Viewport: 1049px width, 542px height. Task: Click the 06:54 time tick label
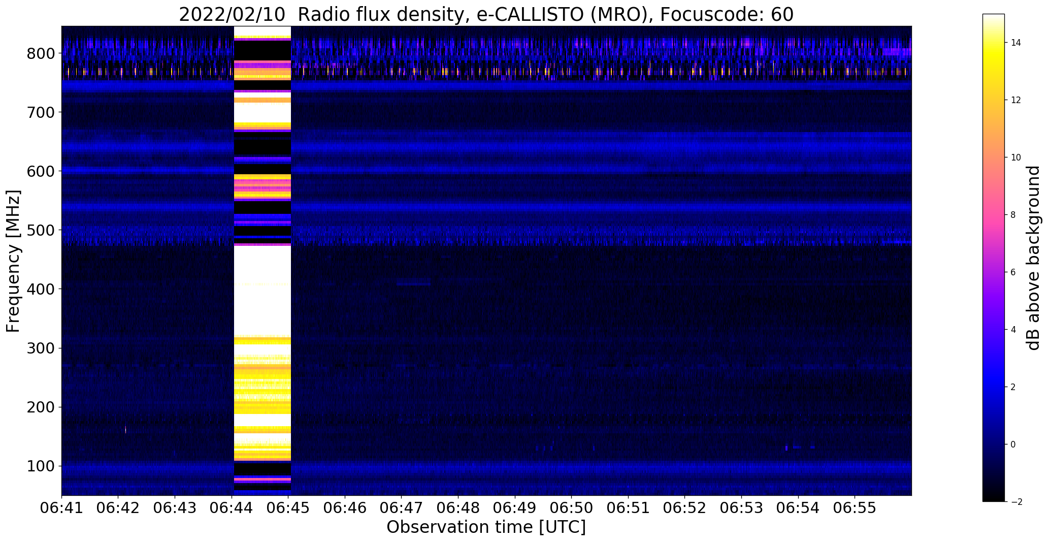tap(798, 507)
